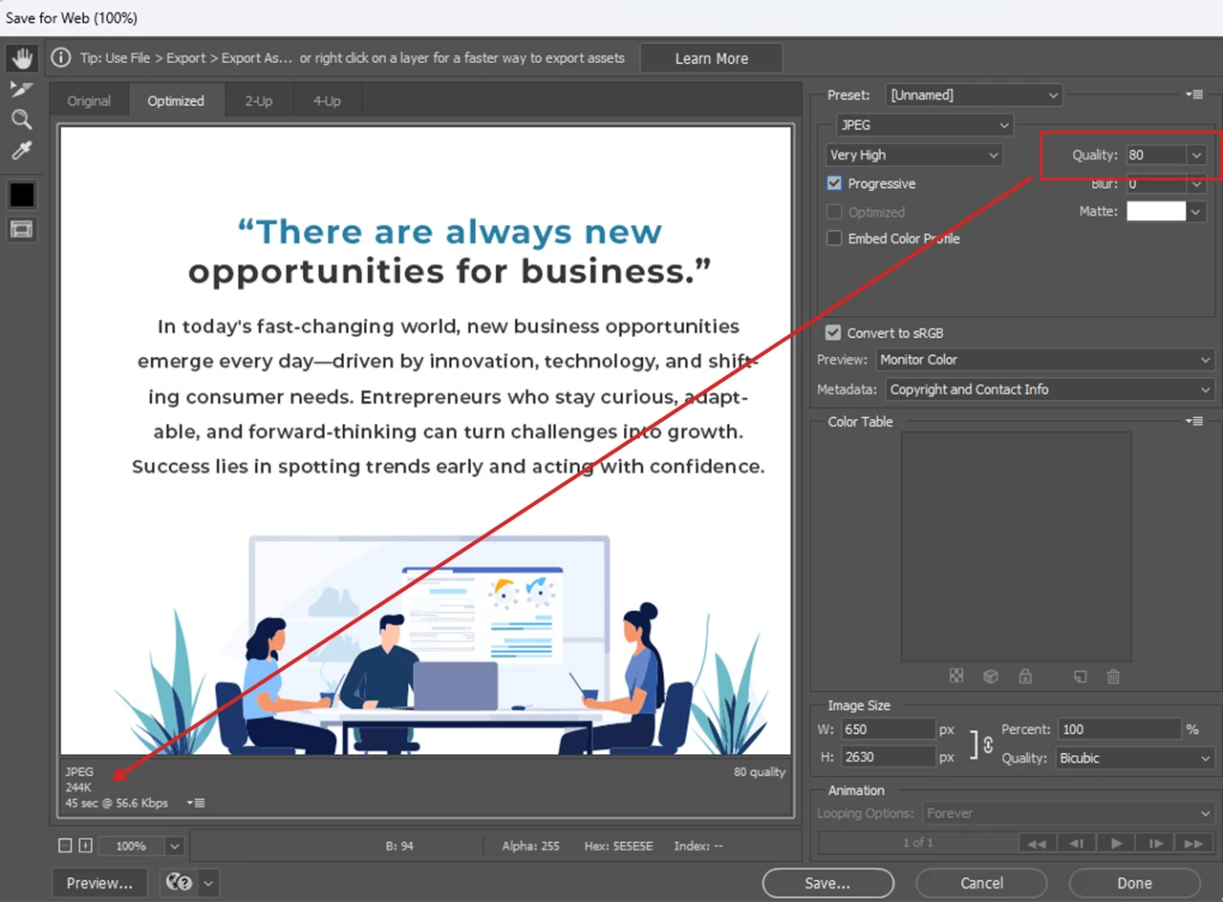The height and width of the screenshot is (902, 1223).
Task: Open the Optimize panel menu icon
Action: [x=1193, y=94]
